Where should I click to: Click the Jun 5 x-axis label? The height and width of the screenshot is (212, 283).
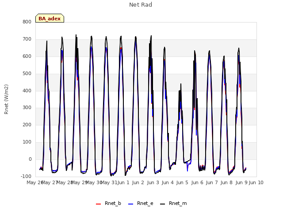pyautogui.click(x=182, y=182)
